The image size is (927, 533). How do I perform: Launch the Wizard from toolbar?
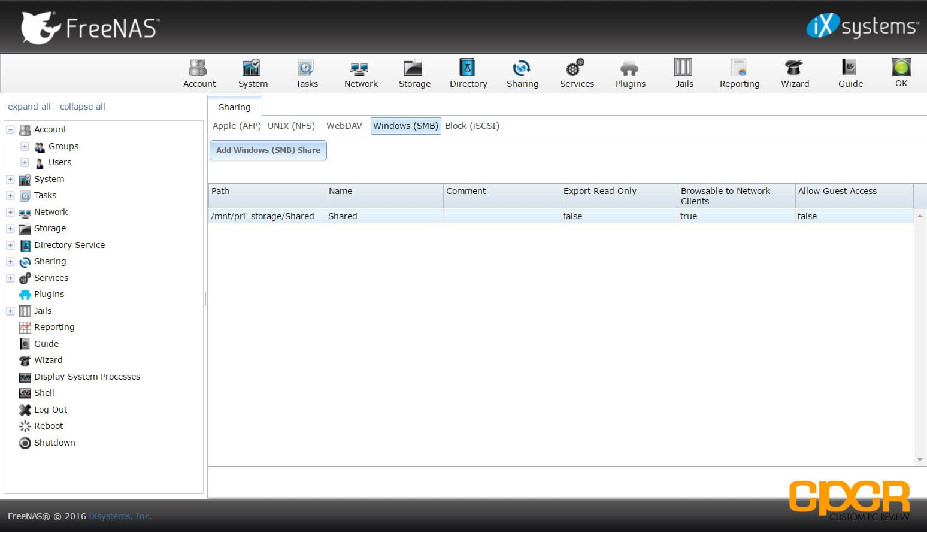coord(795,74)
